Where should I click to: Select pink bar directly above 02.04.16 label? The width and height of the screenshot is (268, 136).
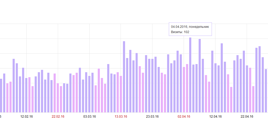click(184, 90)
